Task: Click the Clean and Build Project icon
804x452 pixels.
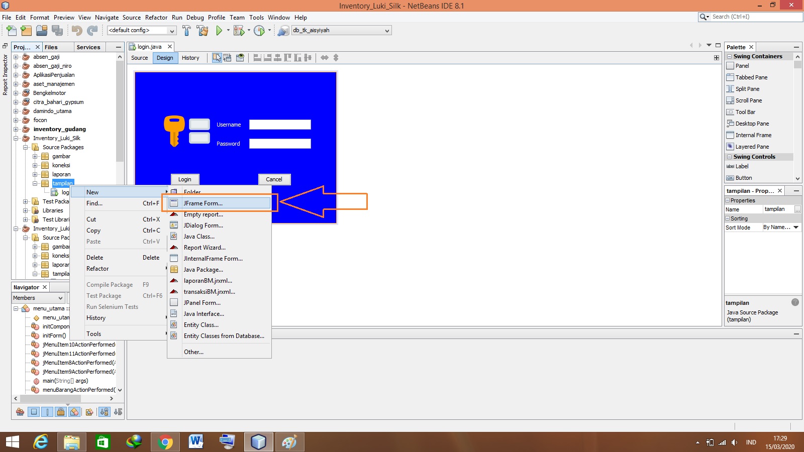Action: pyautogui.click(x=203, y=30)
